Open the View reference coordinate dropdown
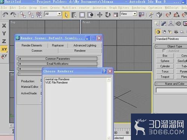187x140 pixels. [x=135, y=14]
